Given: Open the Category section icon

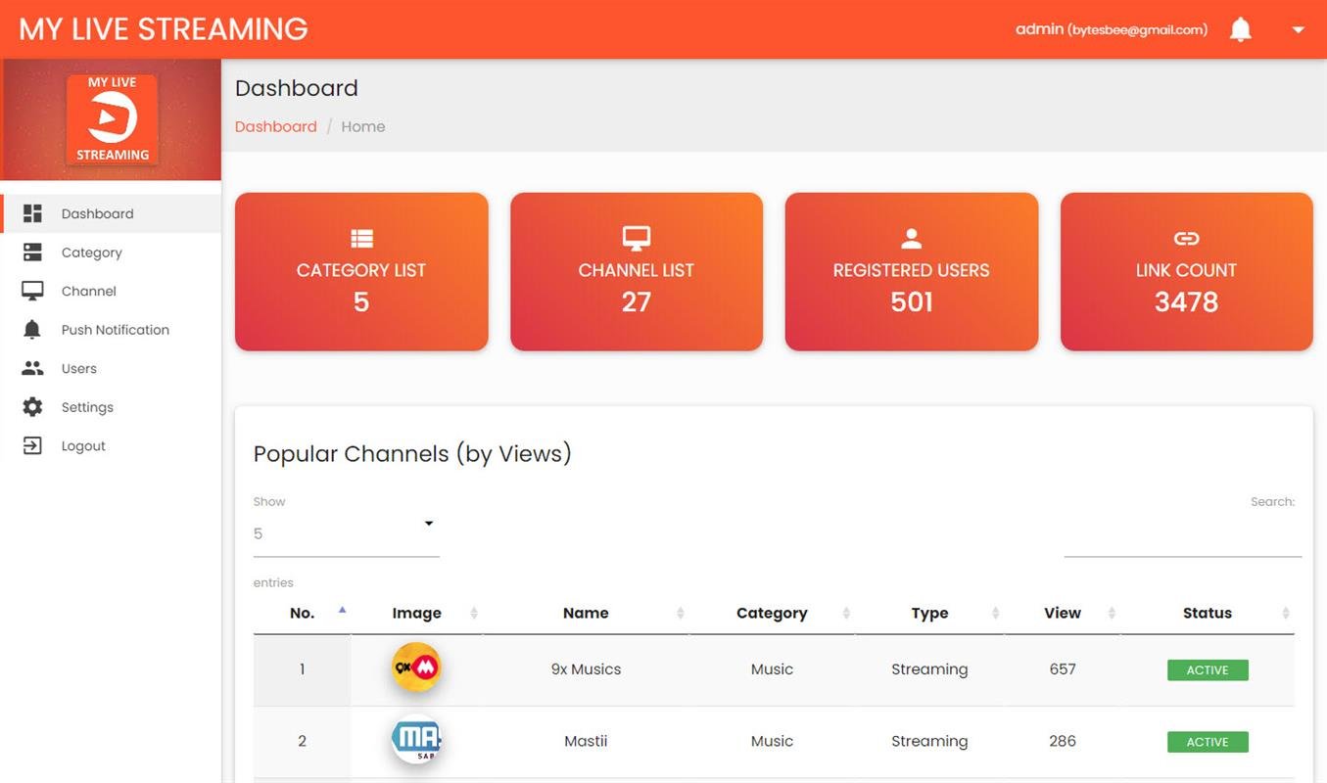Looking at the screenshot, I should (33, 252).
